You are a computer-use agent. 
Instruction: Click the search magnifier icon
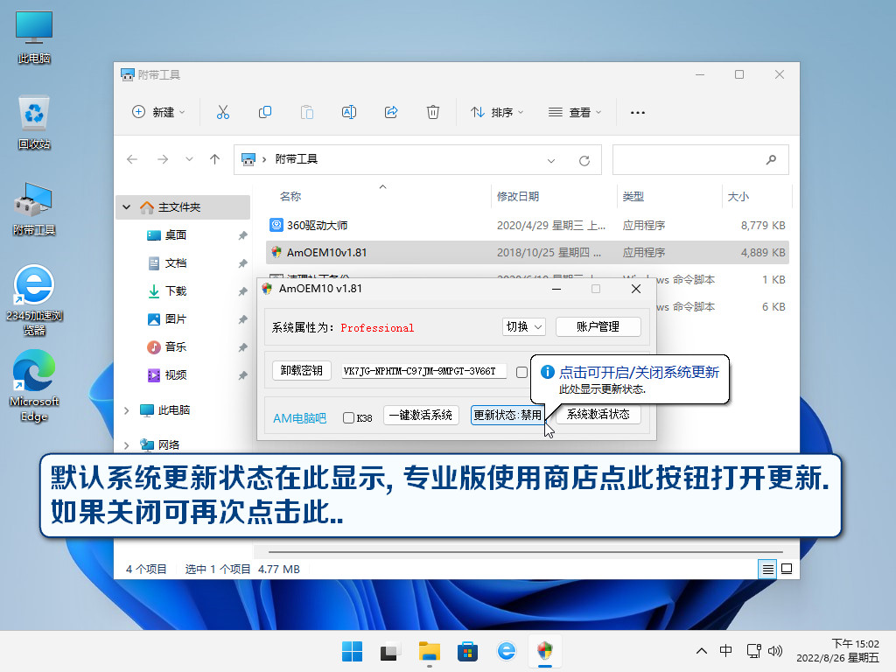pyautogui.click(x=772, y=159)
